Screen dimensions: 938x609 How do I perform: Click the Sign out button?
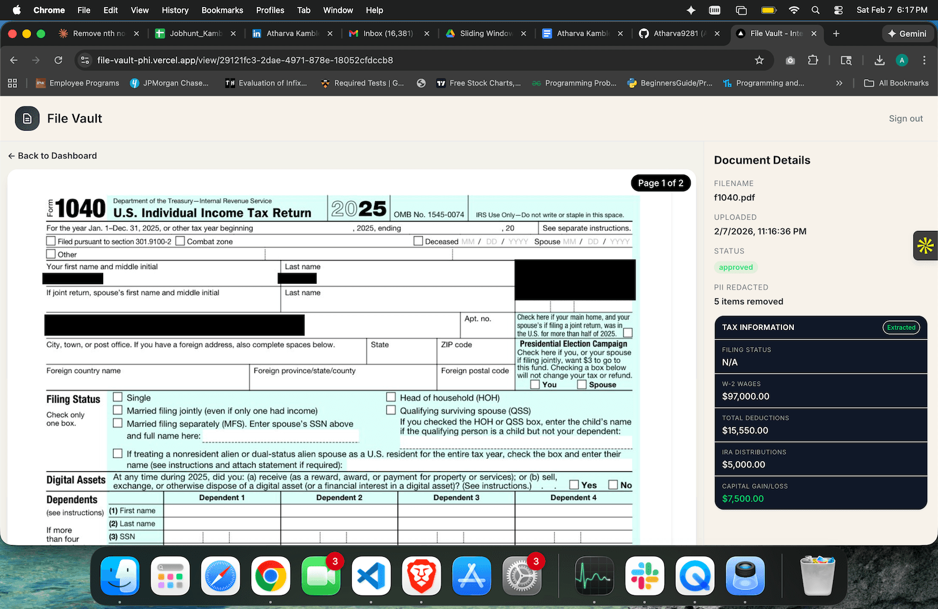(905, 118)
